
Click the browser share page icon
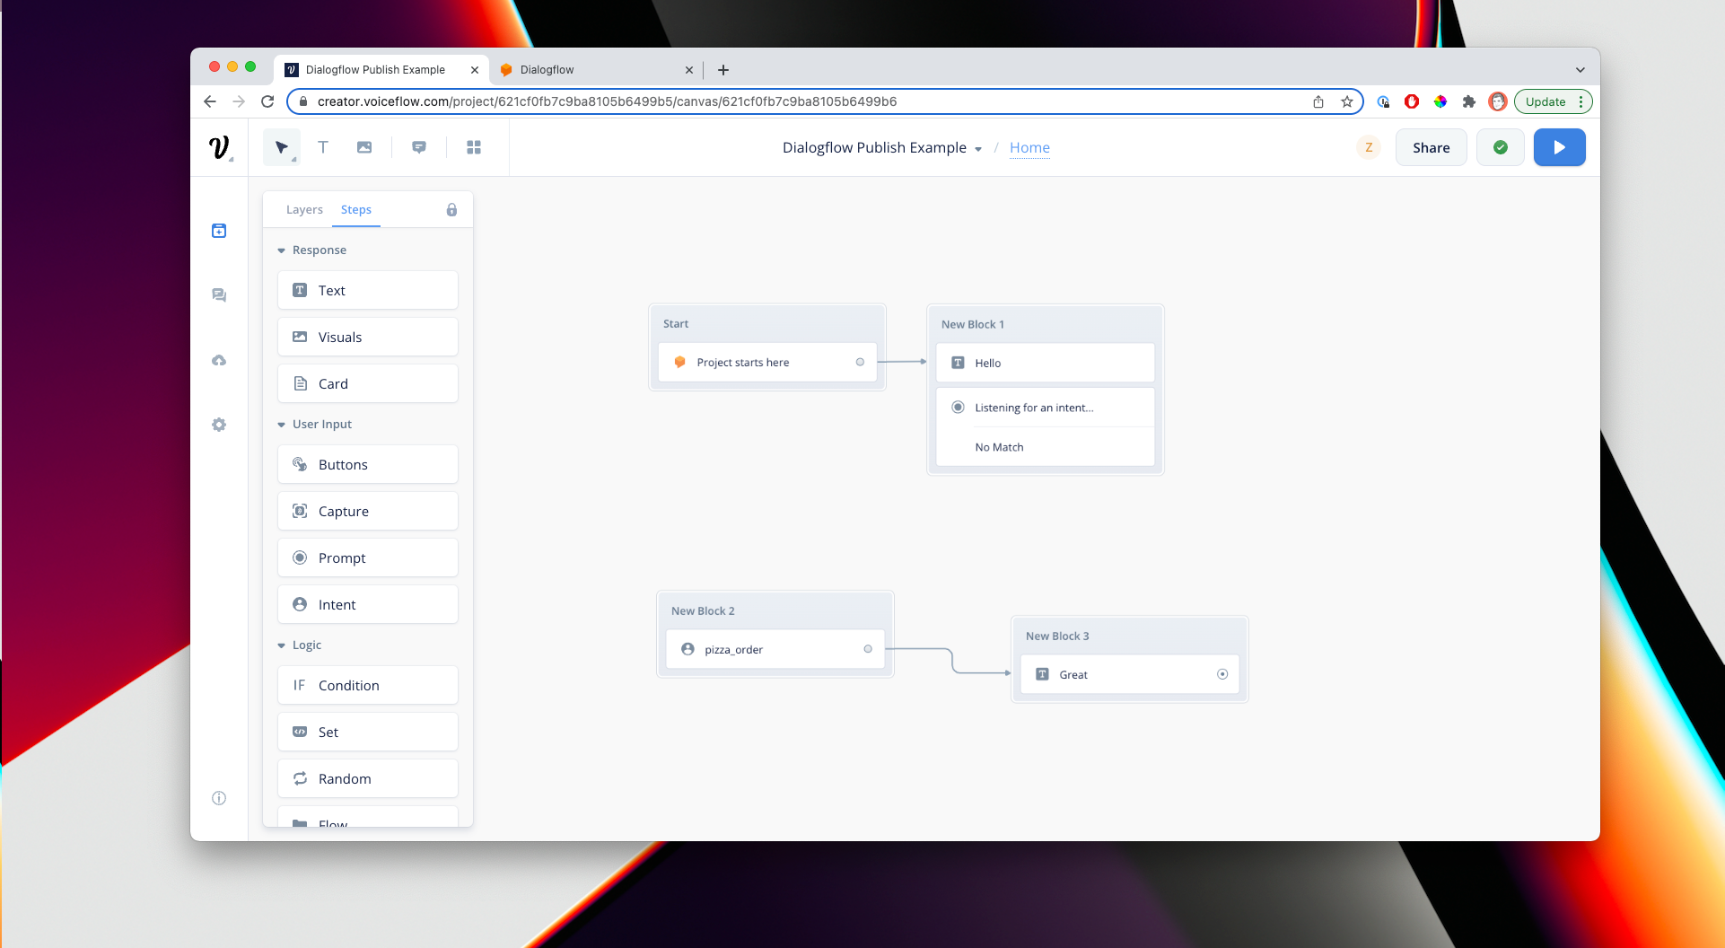pos(1318,101)
